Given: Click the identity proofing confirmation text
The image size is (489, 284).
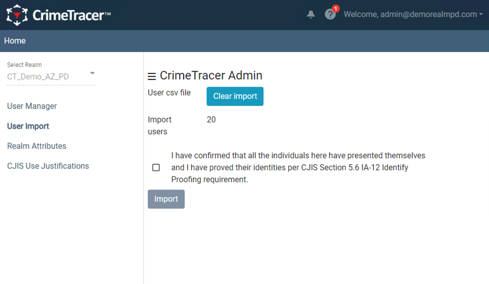Looking at the screenshot, I should coord(298,168).
